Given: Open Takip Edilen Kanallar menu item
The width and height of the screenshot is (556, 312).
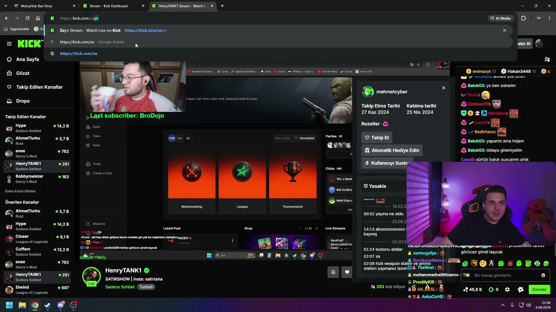Looking at the screenshot, I should coord(35,87).
